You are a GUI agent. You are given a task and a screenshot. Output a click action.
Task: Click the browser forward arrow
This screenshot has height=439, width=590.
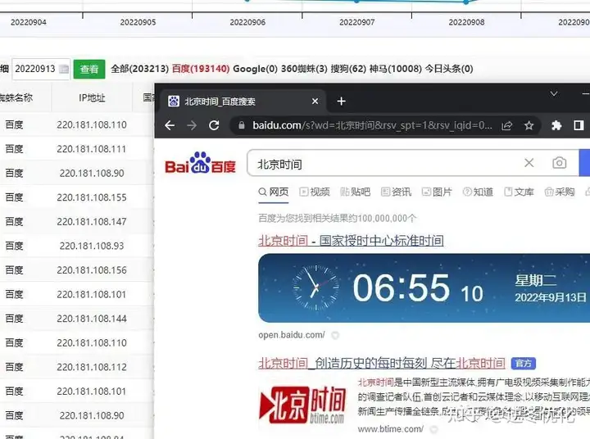click(192, 125)
